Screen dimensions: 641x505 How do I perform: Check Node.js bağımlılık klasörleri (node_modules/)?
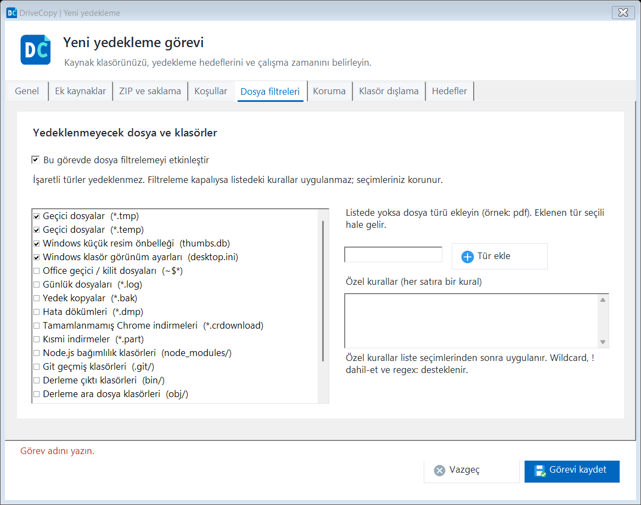(x=36, y=353)
